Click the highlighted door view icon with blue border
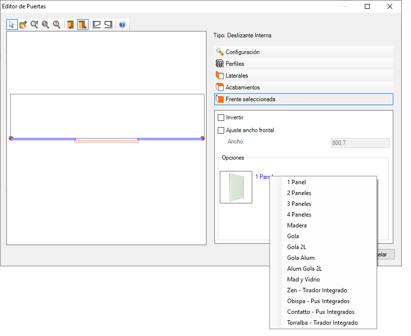This screenshot has width=411, height=336. [83, 25]
